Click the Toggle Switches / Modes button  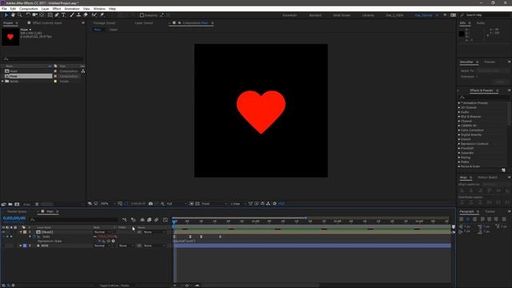click(114, 286)
